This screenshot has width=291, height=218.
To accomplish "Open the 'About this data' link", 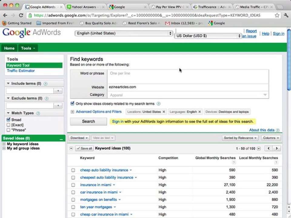I will tap(262, 130).
